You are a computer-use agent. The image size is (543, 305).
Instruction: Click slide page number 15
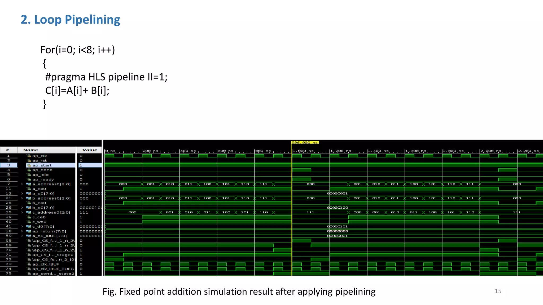click(x=498, y=291)
